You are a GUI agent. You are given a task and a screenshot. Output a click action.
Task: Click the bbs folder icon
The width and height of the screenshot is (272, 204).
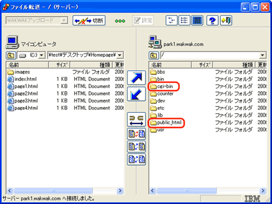(x=153, y=72)
